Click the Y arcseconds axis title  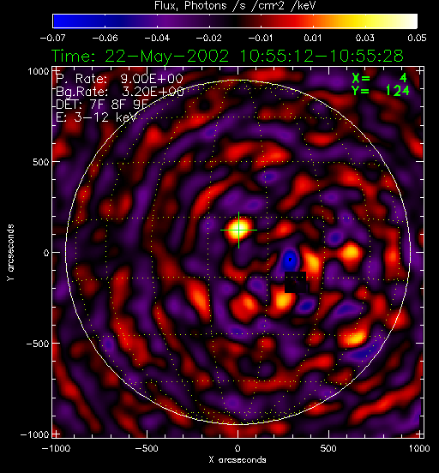click(x=10, y=253)
